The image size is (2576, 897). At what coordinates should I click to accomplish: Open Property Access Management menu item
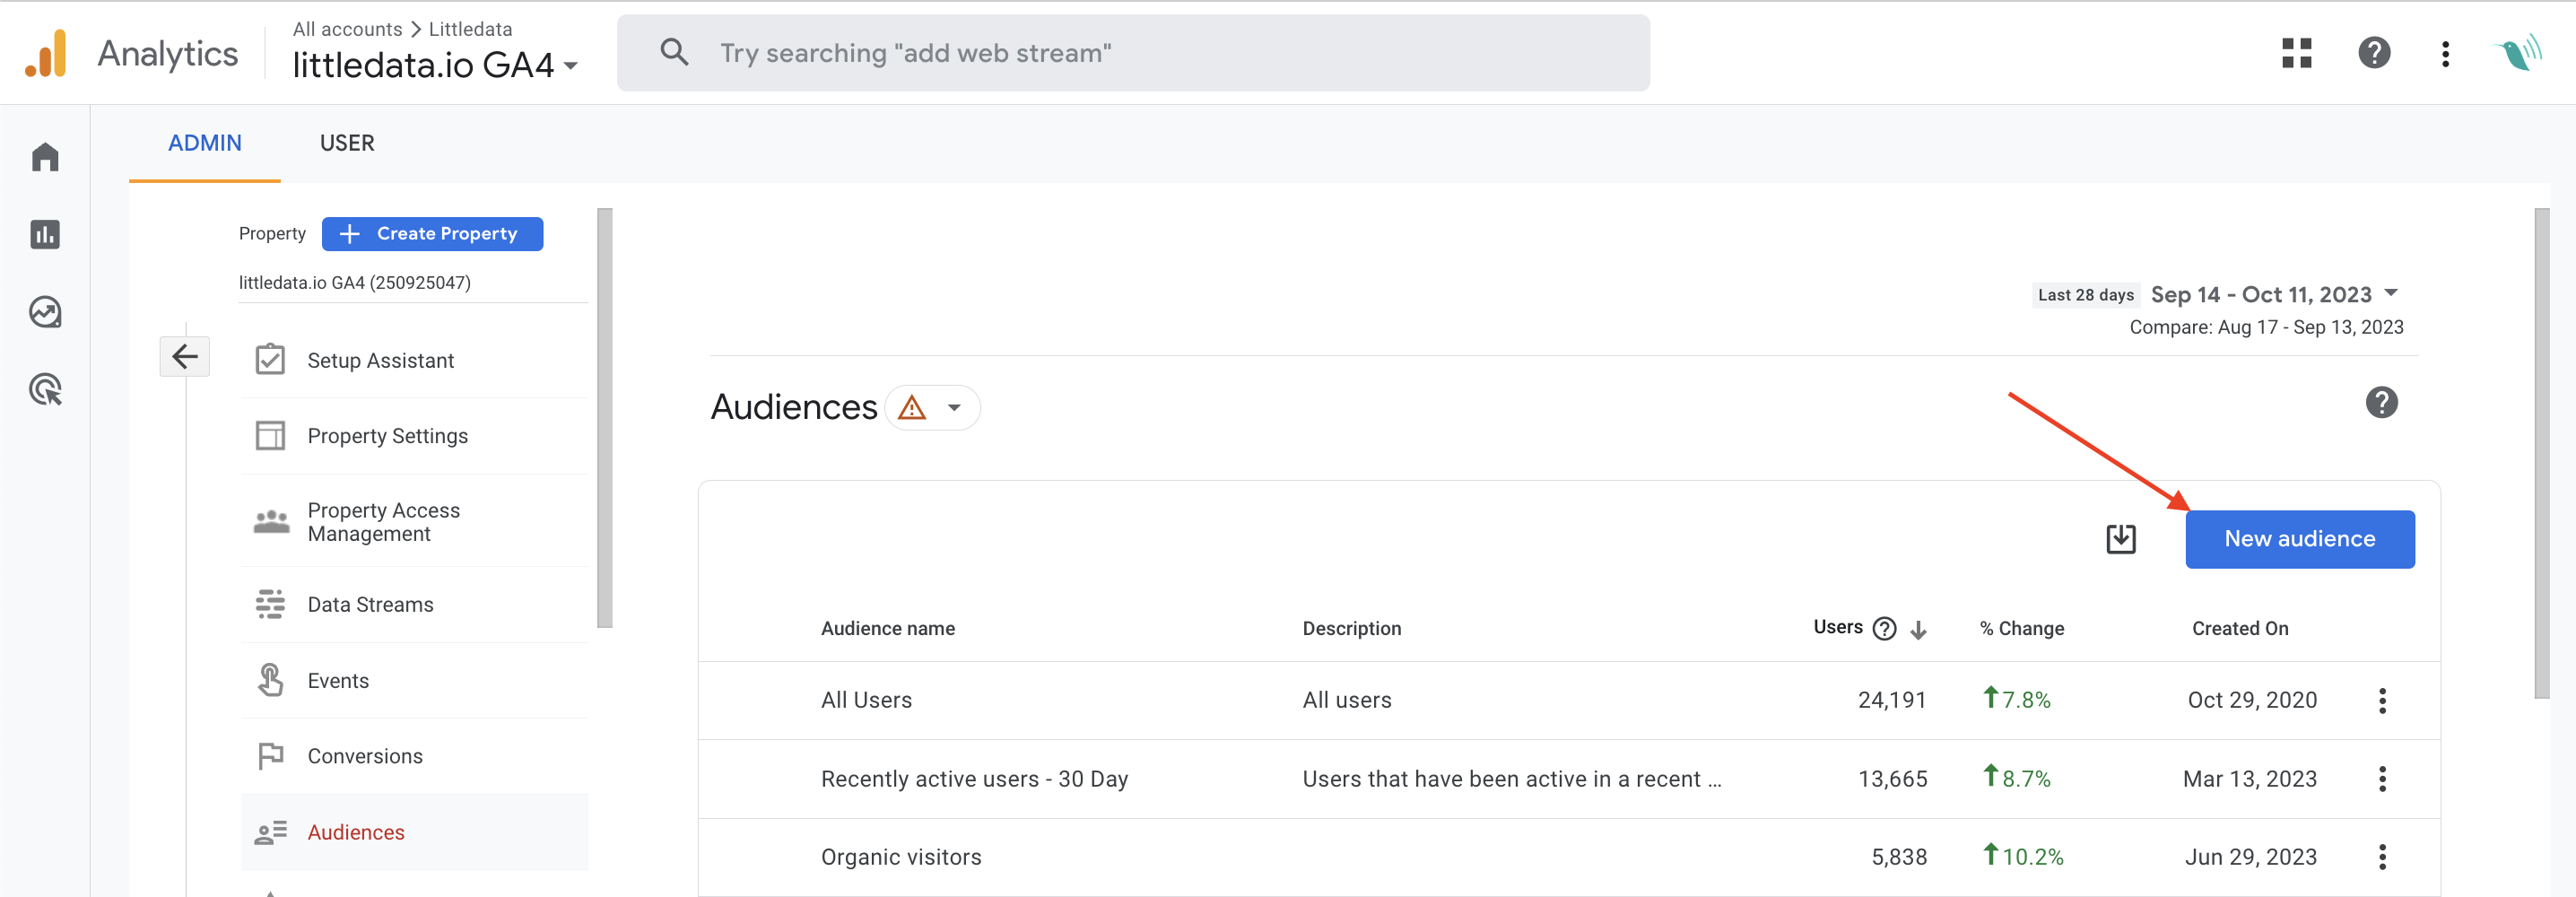click(x=414, y=521)
